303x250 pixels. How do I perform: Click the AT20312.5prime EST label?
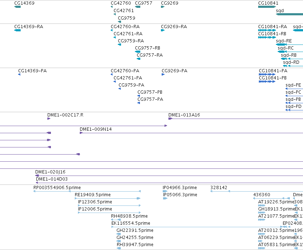[276, 230]
